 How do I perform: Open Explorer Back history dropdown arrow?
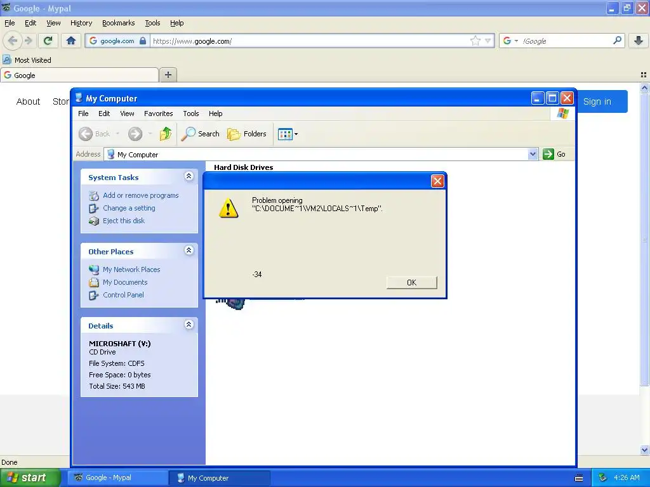point(117,134)
